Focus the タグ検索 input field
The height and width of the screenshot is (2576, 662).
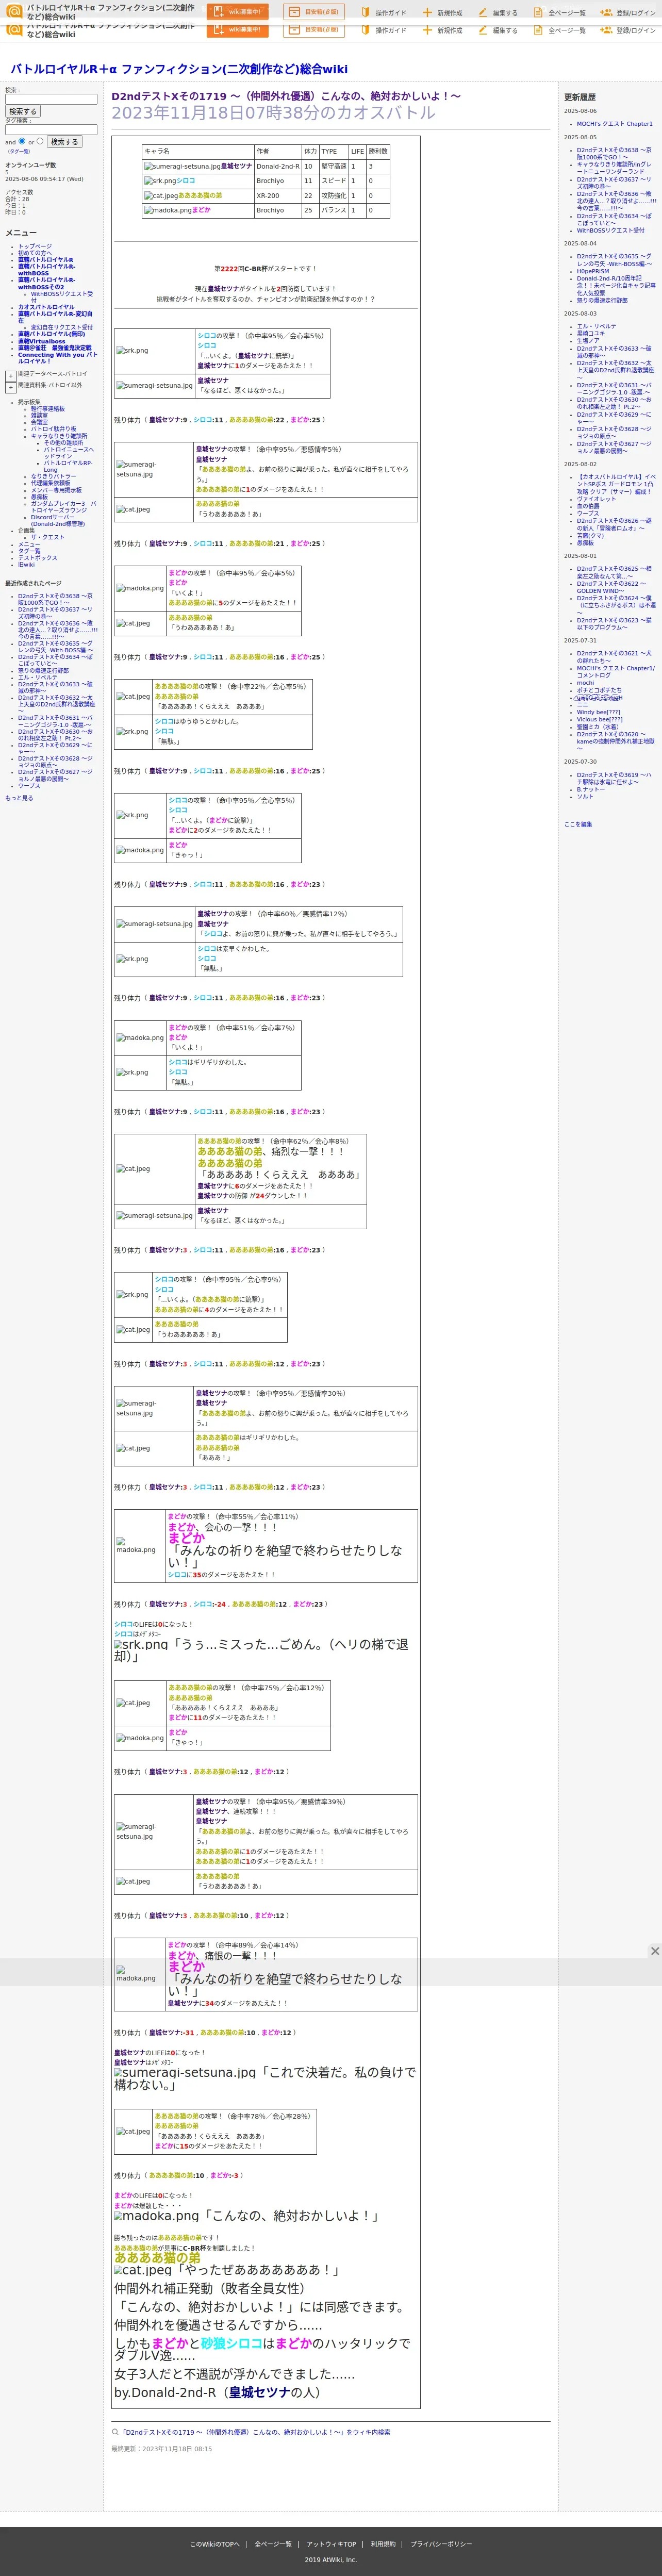(51, 129)
